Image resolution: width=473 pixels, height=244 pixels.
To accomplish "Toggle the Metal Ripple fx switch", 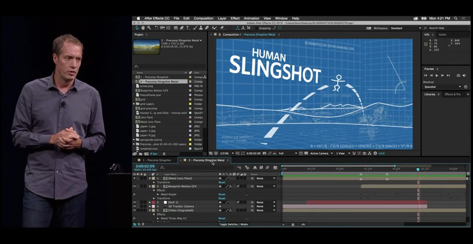I will click(134, 195).
